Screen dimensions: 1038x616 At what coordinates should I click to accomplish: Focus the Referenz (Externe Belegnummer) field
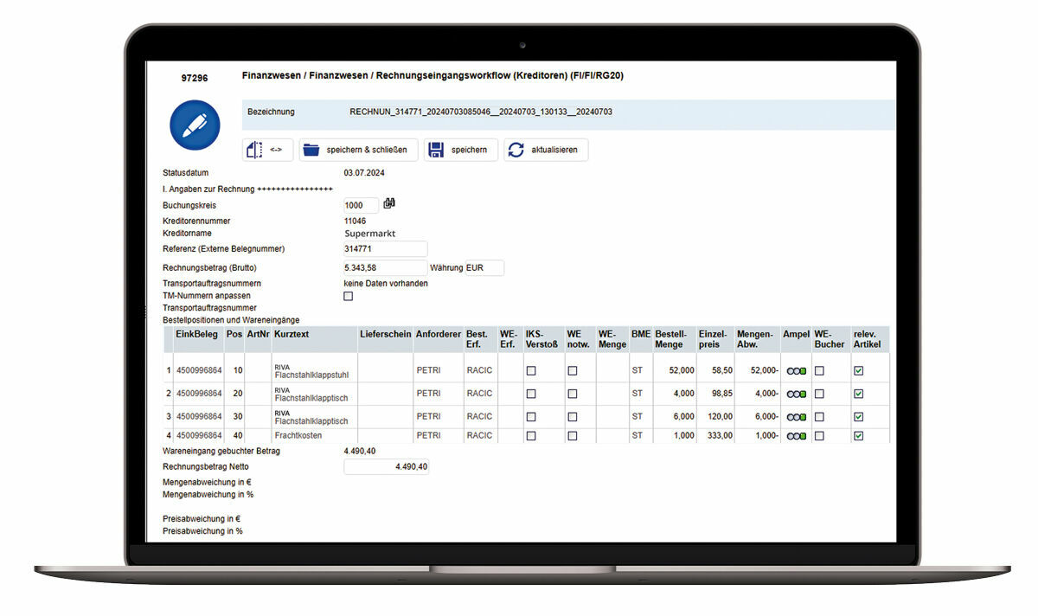click(x=385, y=249)
